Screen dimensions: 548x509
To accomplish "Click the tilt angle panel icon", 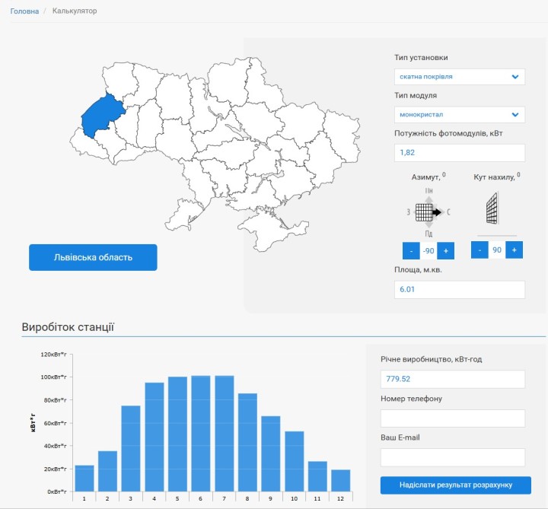I will click(492, 208).
